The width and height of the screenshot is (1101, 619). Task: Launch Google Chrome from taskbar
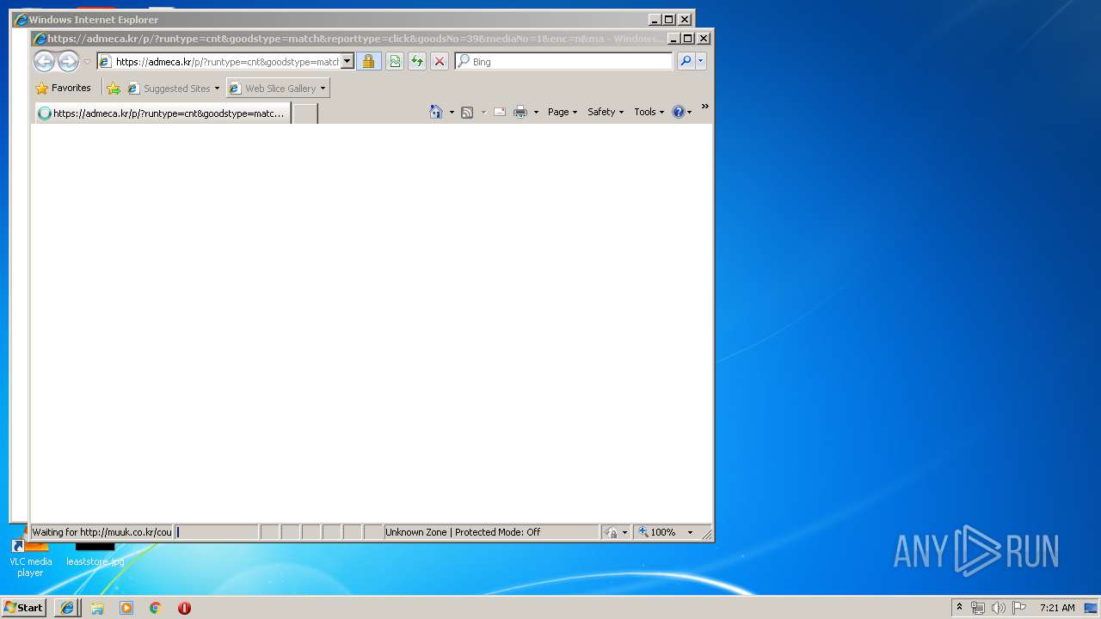pos(156,607)
